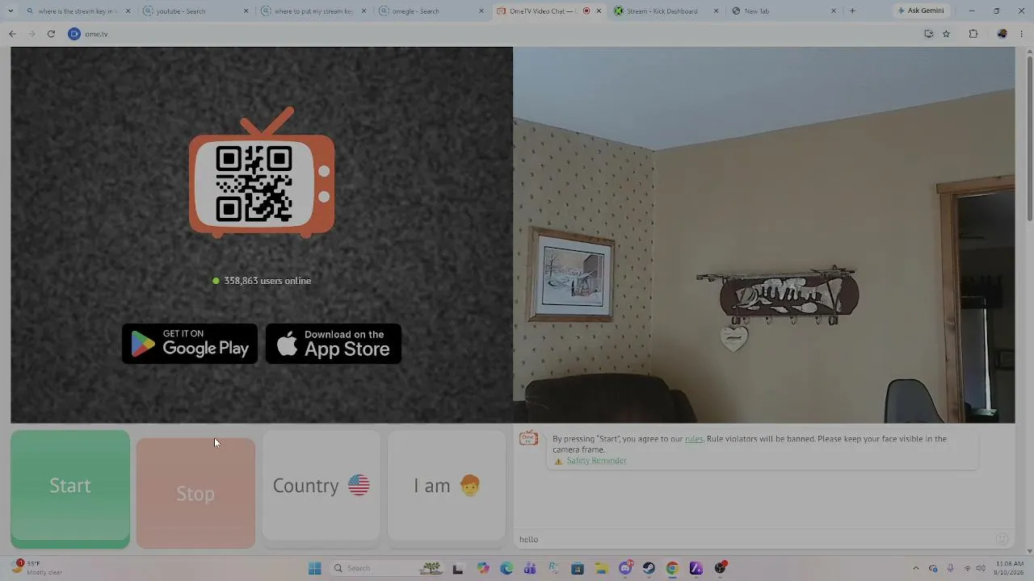Screen dimensions: 1034x581
Task: Click the Stop button
Action: 195,493
